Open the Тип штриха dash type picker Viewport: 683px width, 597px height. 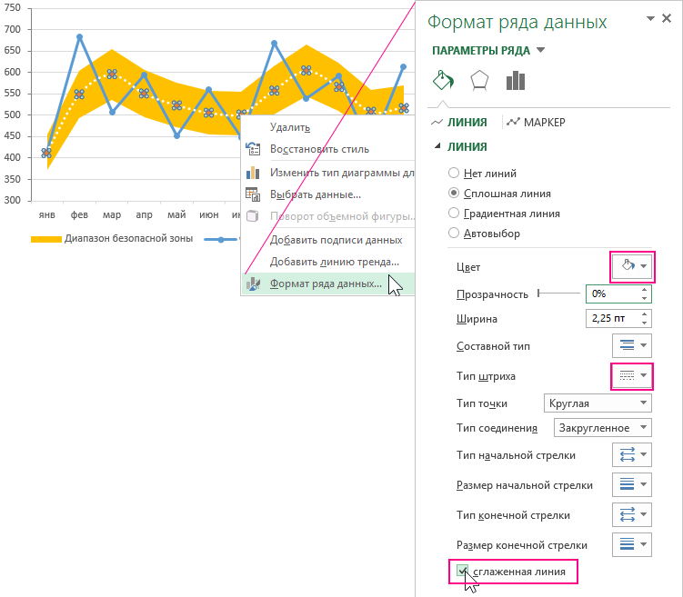pos(632,374)
